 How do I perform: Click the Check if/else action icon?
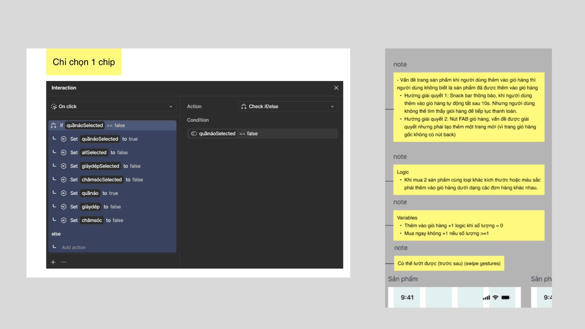click(244, 106)
